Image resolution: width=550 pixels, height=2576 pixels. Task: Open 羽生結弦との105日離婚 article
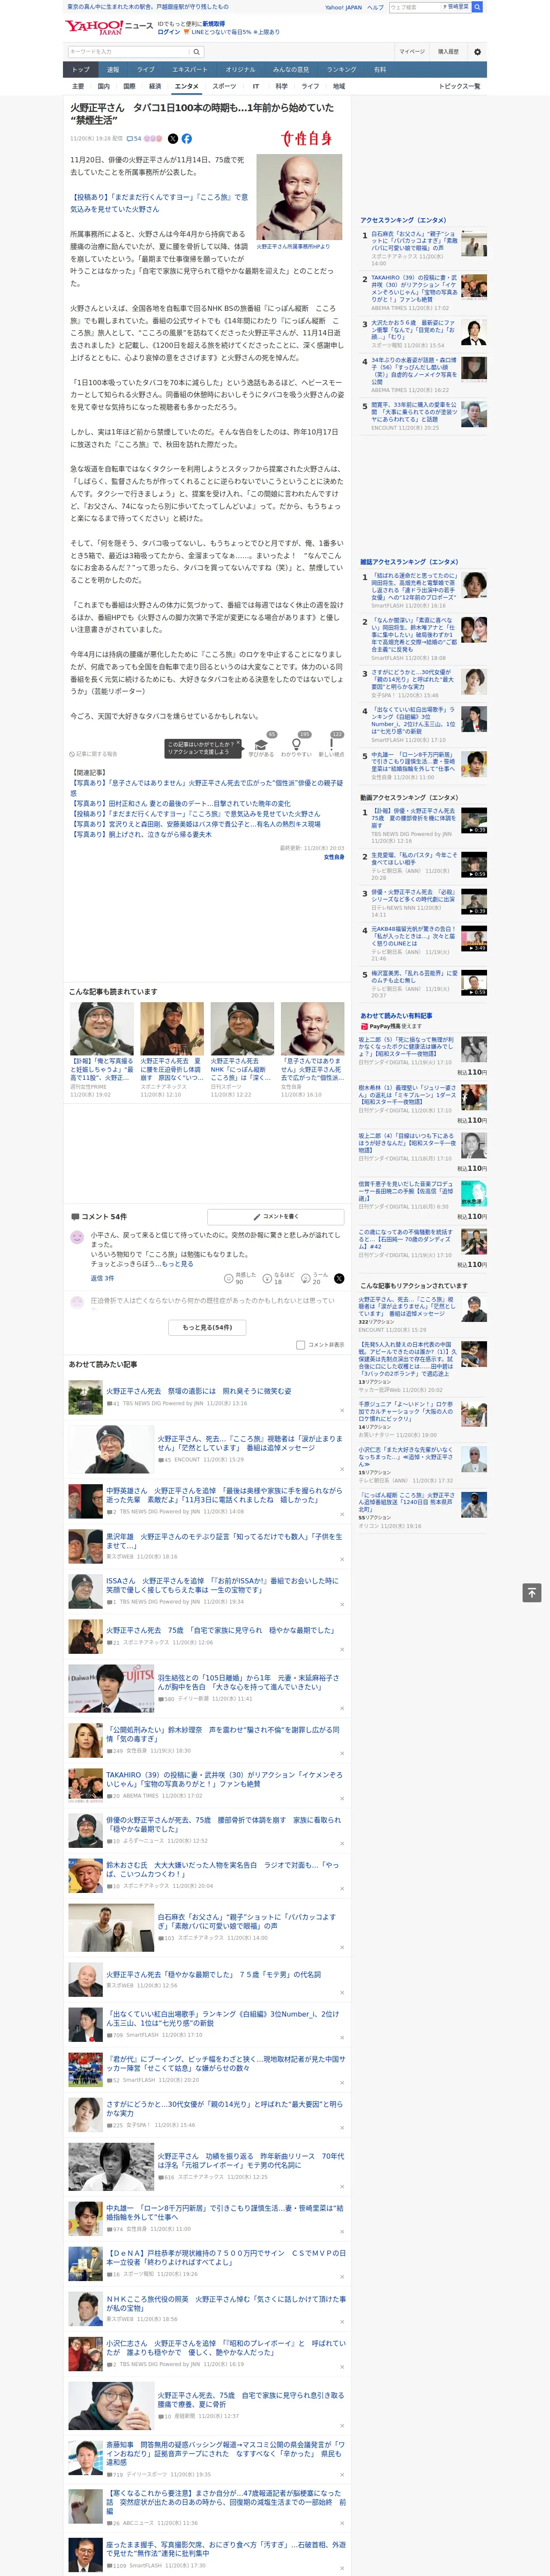[x=248, y=1682]
